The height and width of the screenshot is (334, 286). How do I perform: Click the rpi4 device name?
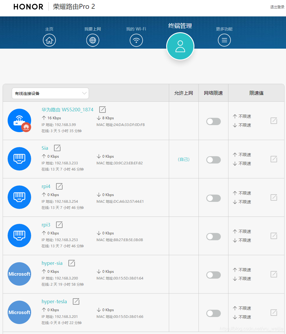tap(46, 186)
